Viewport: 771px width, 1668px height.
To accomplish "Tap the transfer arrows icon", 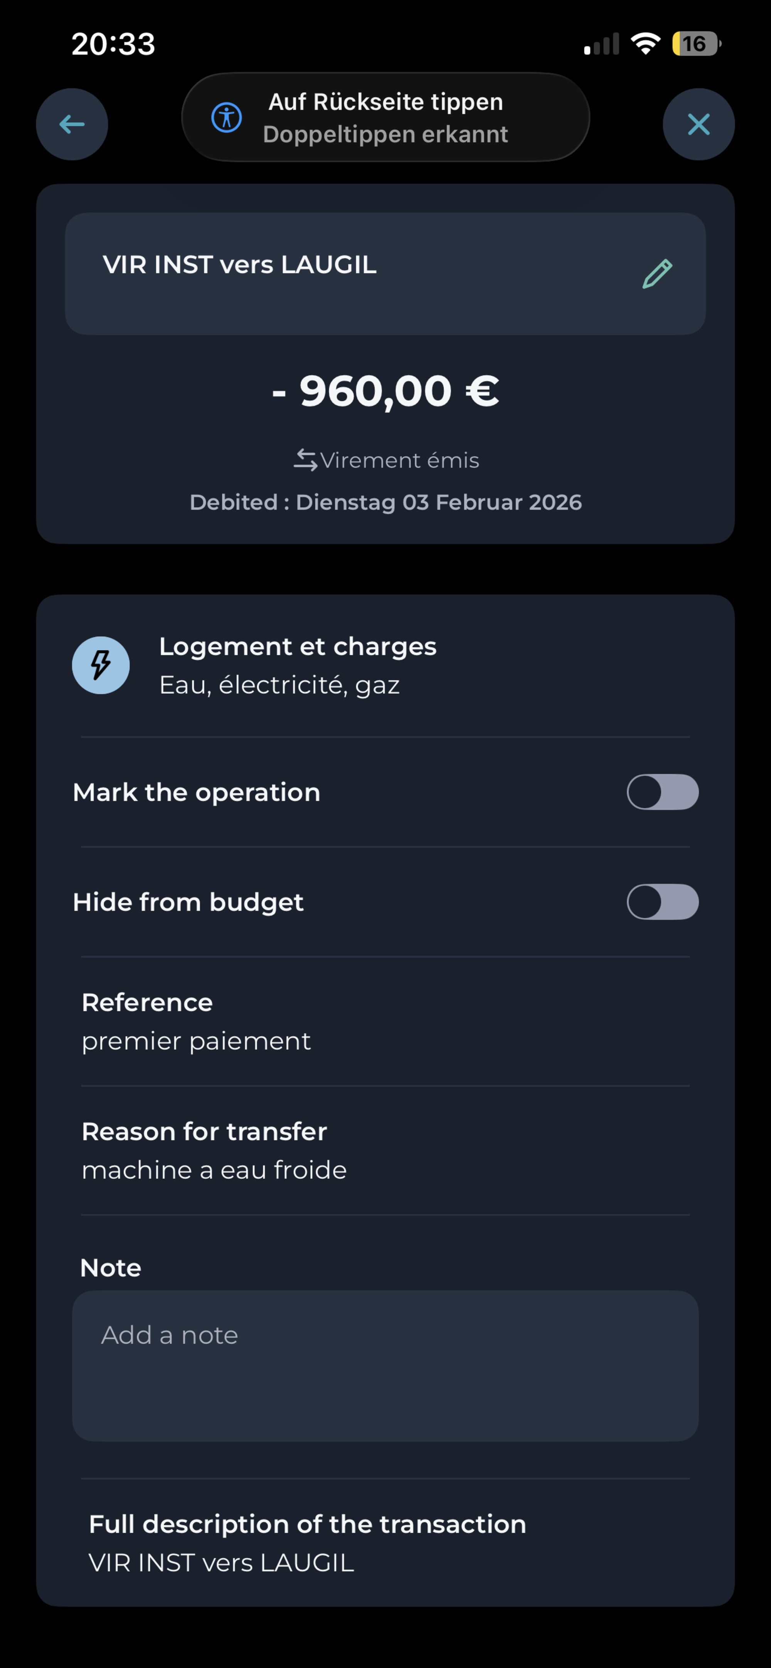I will pos(305,460).
